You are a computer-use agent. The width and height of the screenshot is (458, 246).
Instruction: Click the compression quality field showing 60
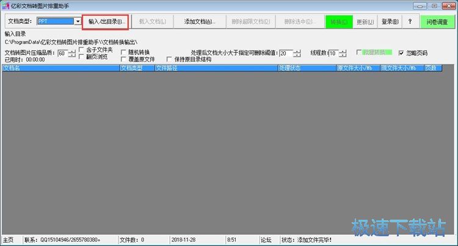[x=63, y=53]
